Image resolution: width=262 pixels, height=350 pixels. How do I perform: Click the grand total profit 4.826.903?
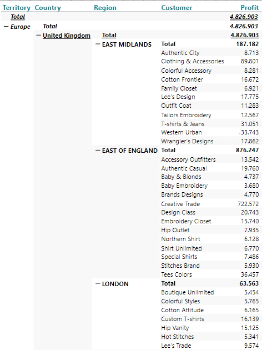tap(244, 17)
